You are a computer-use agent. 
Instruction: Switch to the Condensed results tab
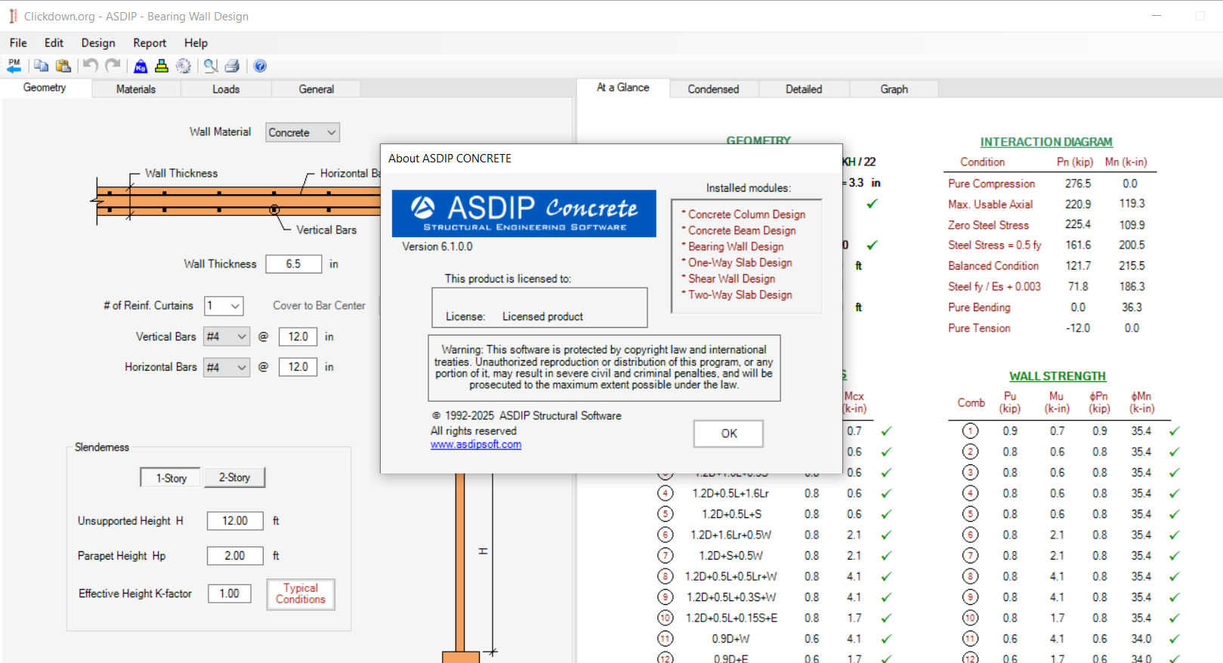(x=713, y=89)
